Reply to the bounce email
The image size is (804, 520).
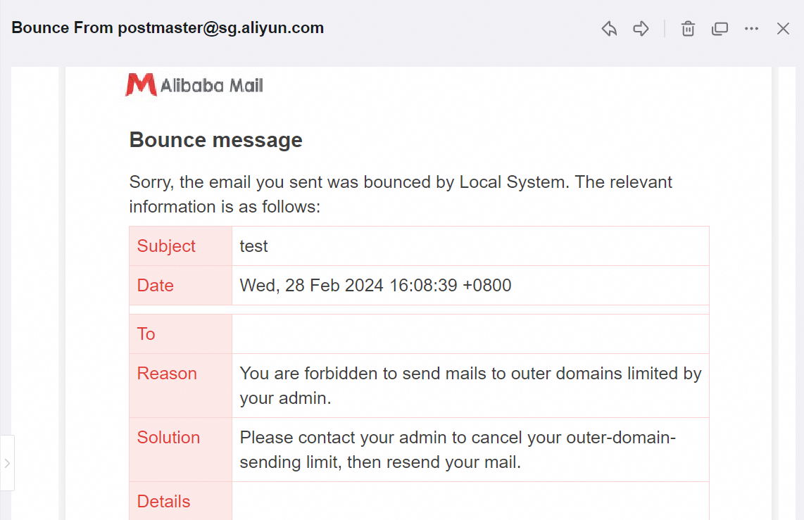point(609,29)
